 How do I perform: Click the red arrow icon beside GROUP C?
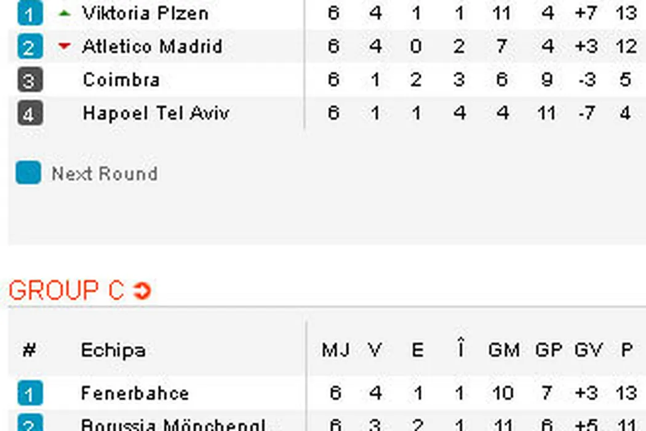(x=142, y=291)
